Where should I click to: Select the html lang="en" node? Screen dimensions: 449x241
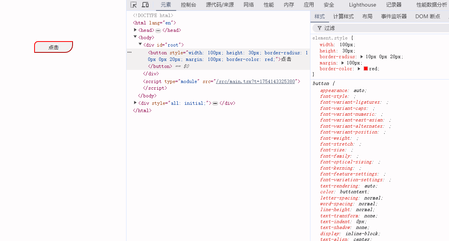click(x=154, y=23)
